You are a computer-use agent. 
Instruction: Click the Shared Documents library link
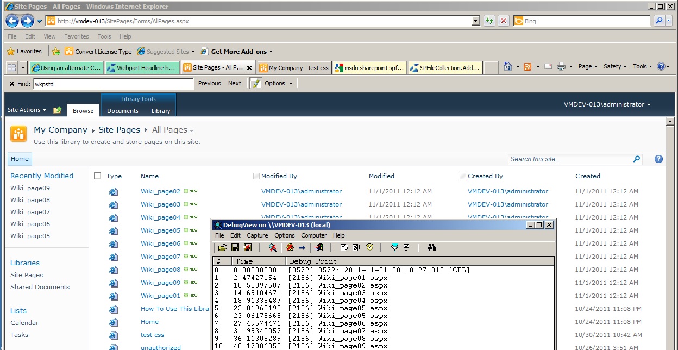click(40, 287)
